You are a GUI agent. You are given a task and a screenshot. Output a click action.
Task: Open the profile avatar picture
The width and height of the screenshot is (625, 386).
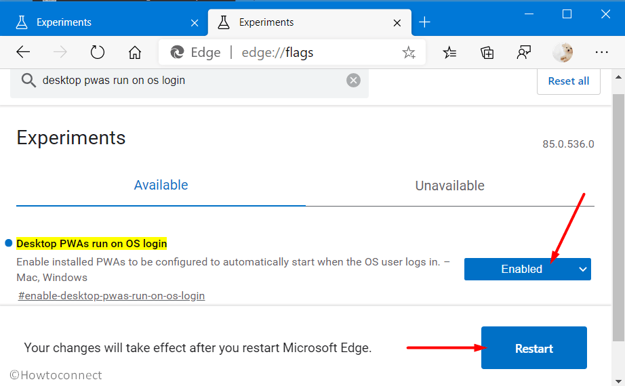(563, 52)
